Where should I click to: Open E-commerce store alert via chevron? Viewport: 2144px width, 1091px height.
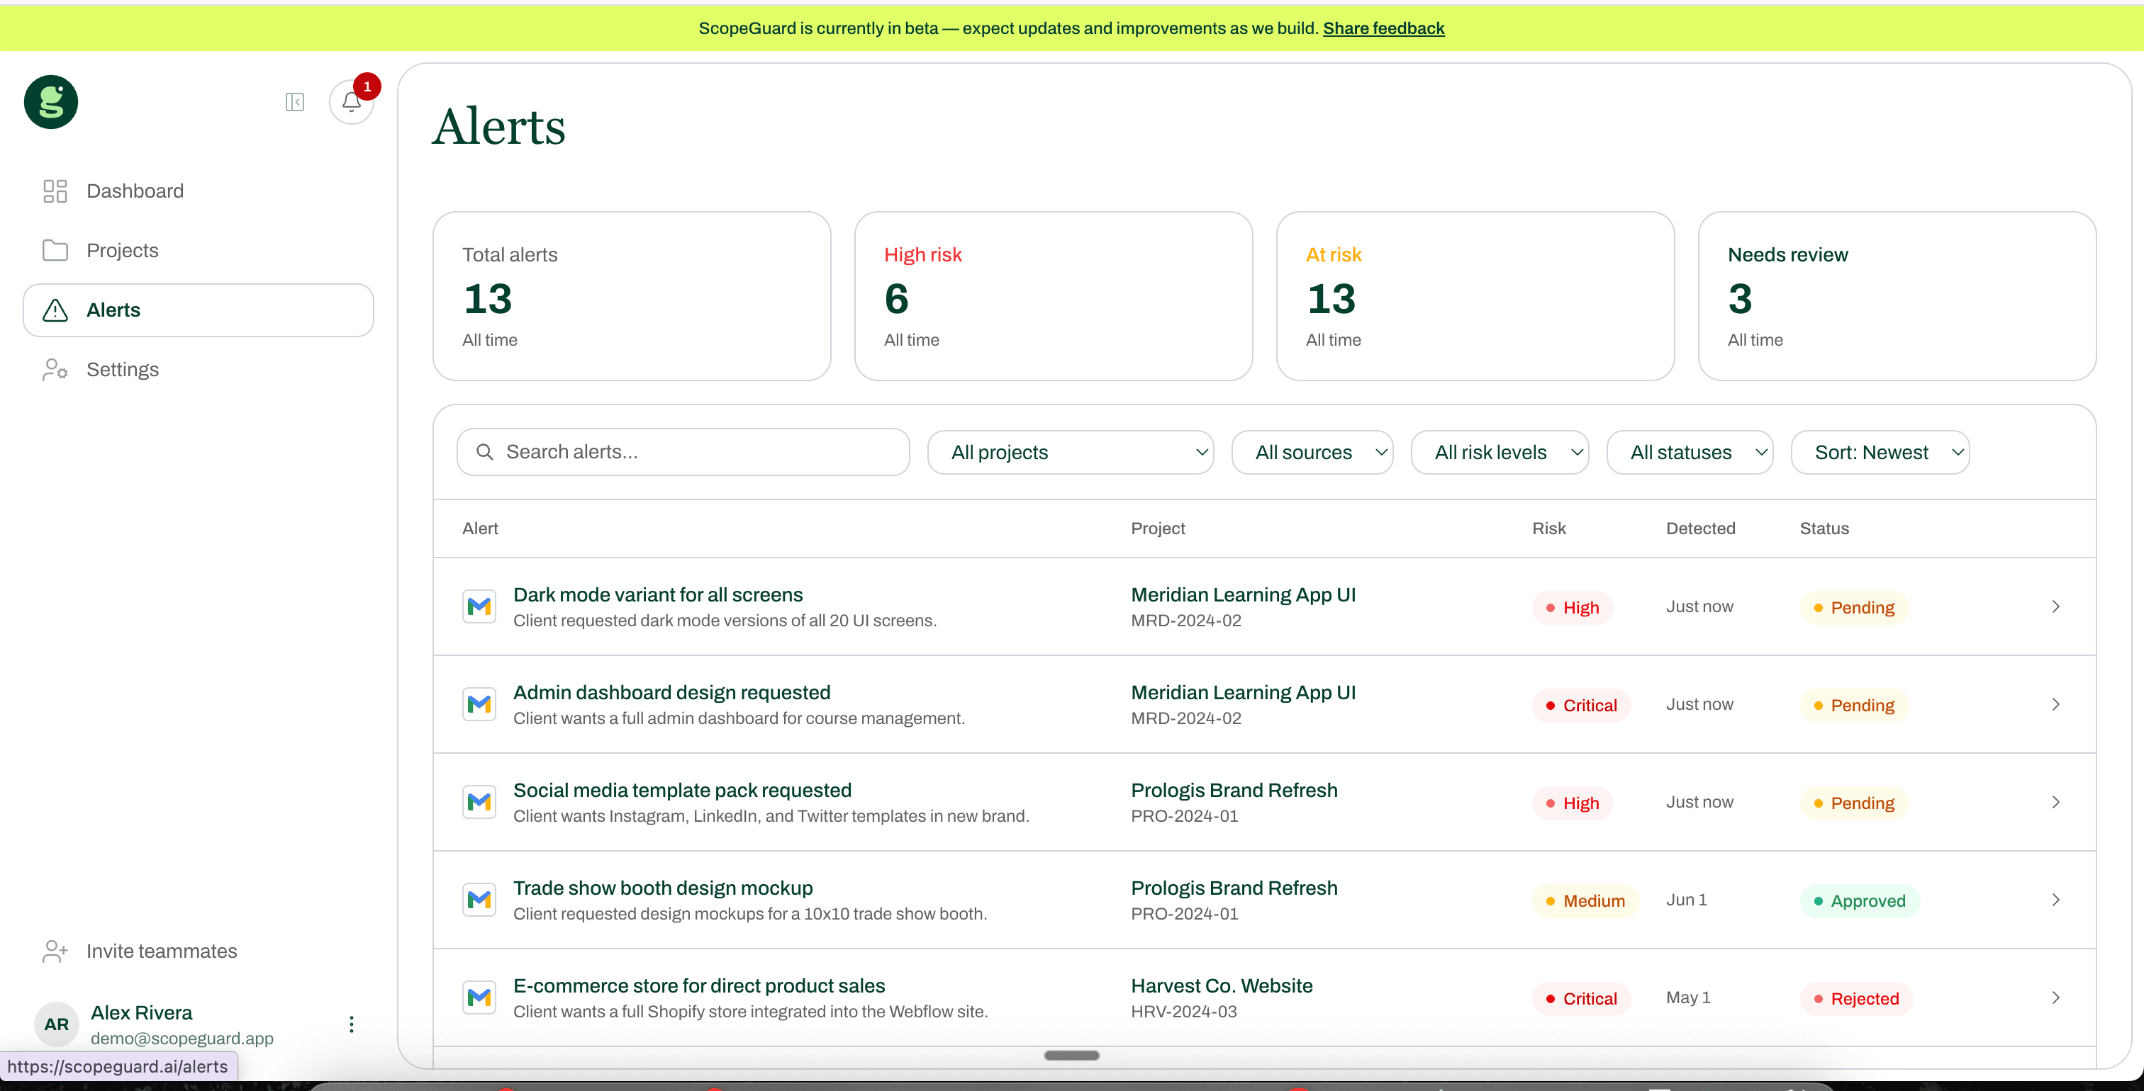click(2056, 997)
